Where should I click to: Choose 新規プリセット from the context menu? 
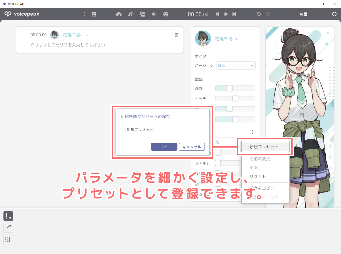point(264,147)
